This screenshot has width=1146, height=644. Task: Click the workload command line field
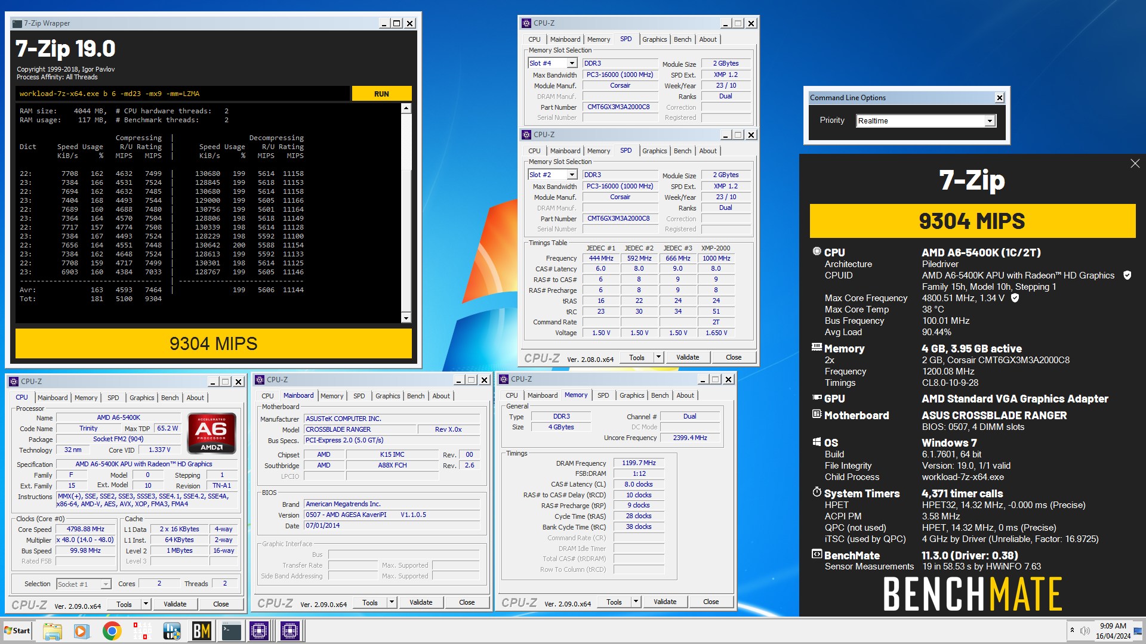(x=183, y=94)
